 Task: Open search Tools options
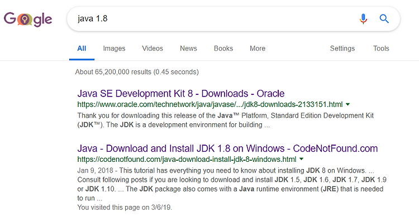(x=381, y=49)
